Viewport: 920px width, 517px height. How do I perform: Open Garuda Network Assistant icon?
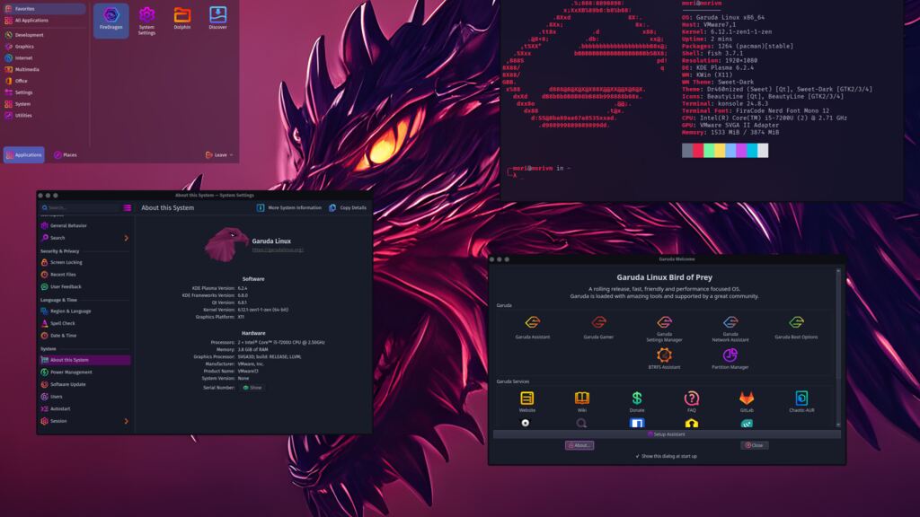click(x=730, y=329)
